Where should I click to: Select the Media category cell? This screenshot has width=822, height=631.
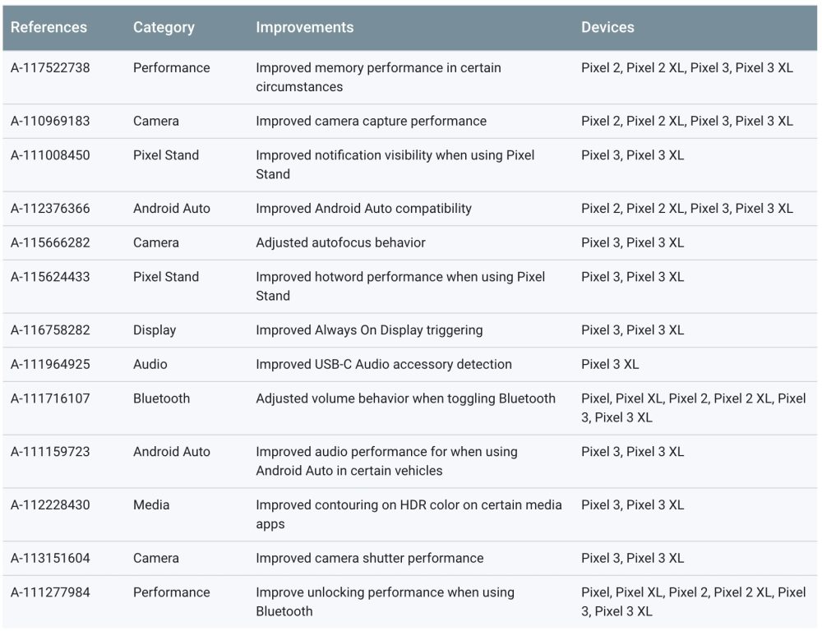tap(151, 504)
